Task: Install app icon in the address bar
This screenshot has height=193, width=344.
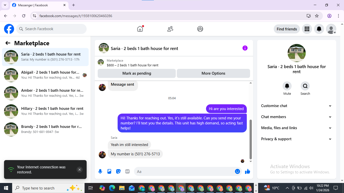Action: click(x=309, y=16)
